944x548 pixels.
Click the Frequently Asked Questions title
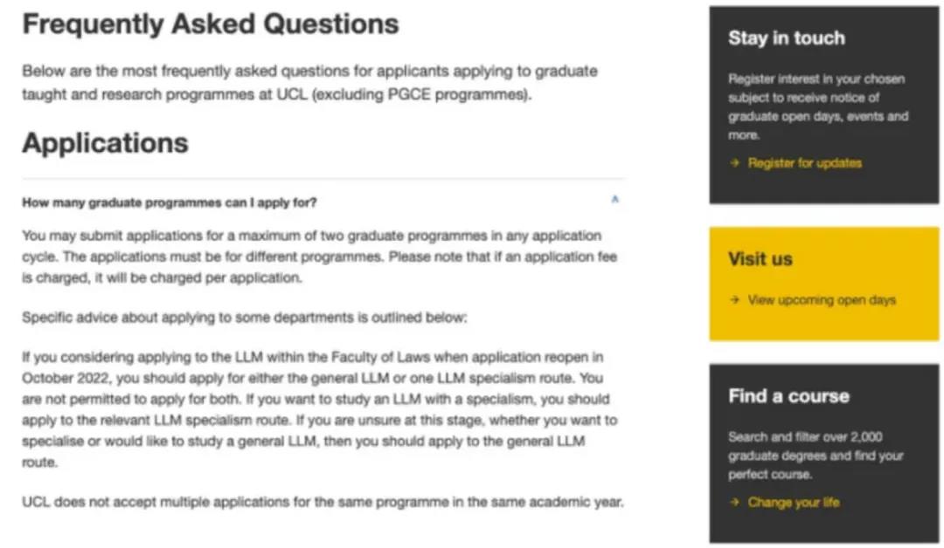[x=210, y=24]
